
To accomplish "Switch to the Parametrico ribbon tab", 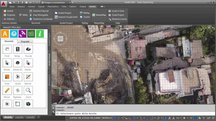I will (53, 6).
